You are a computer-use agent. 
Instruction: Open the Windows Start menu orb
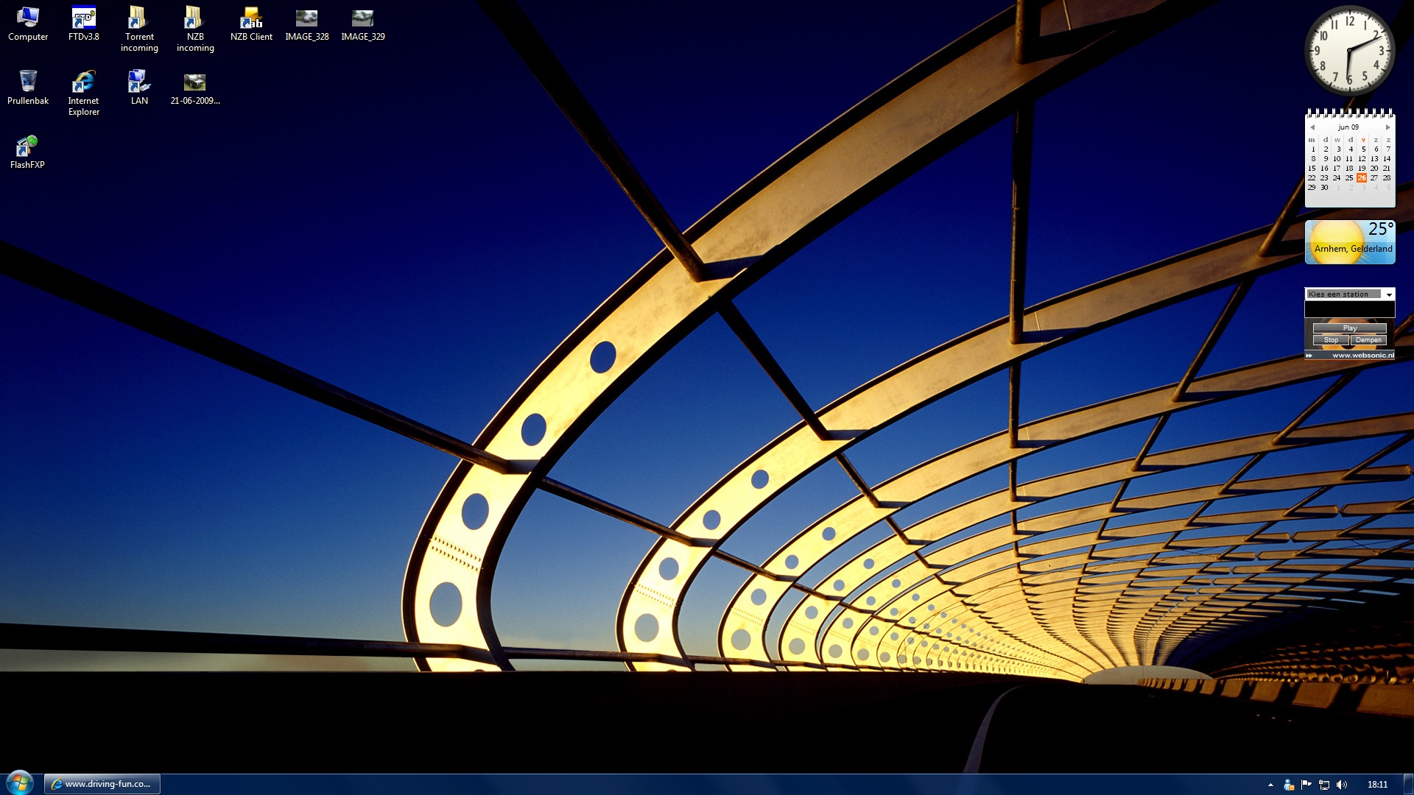20,782
